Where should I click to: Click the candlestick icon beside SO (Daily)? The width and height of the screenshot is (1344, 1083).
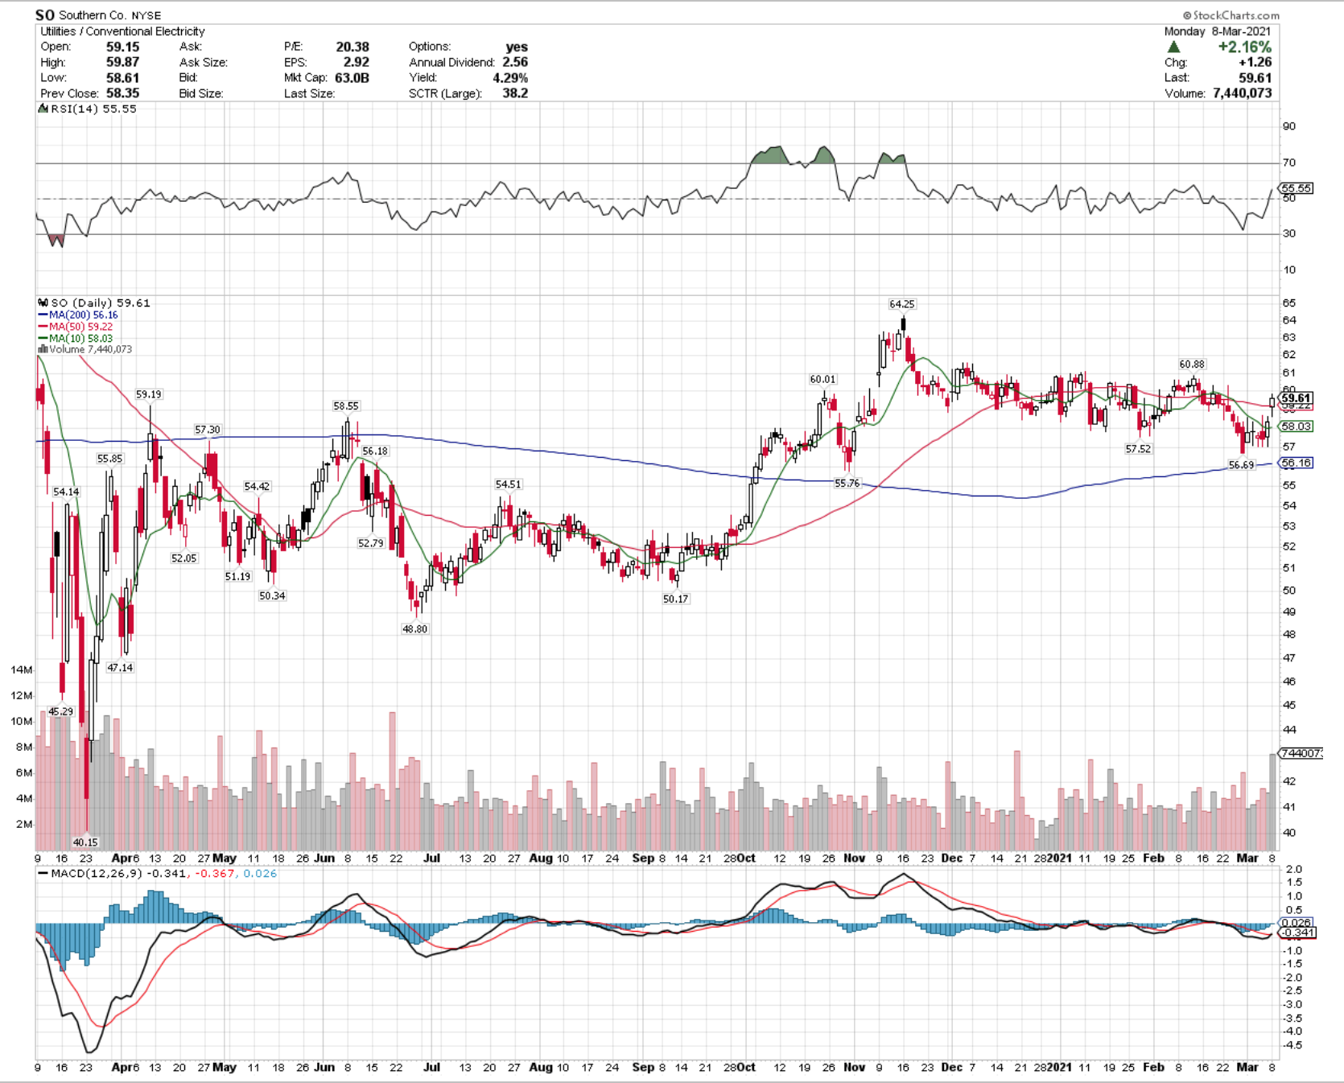pos(43,303)
